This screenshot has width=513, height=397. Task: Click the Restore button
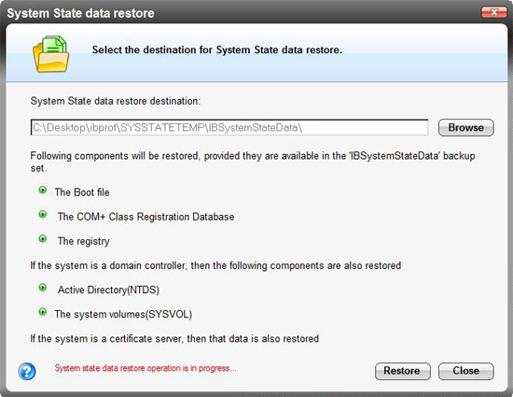[402, 371]
